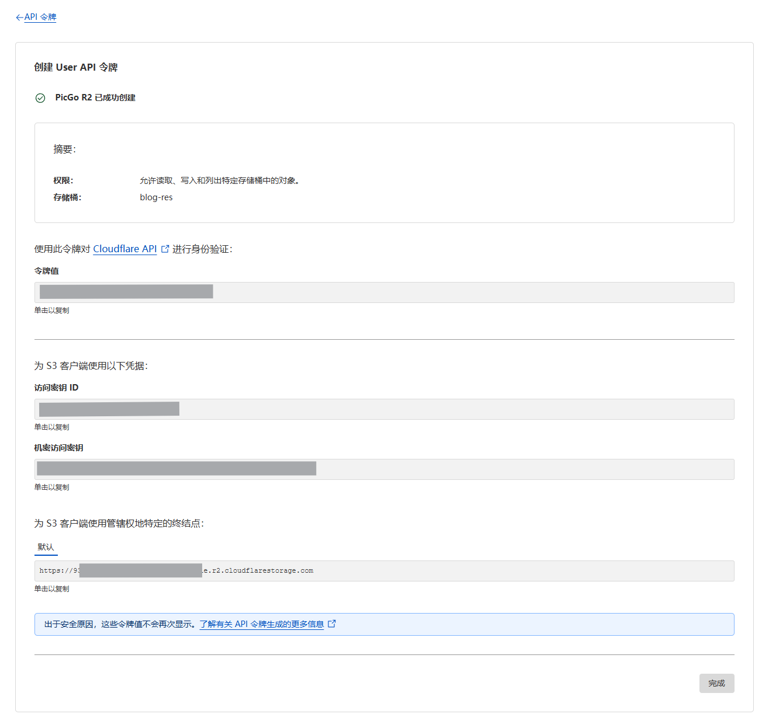Click 单击以复制 under 机密访问密钥

51,487
